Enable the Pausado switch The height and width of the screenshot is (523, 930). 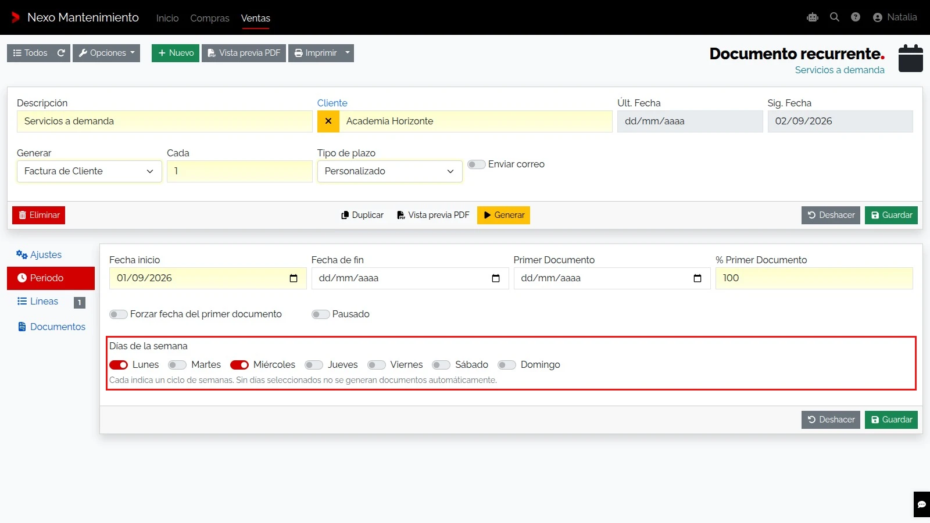pos(321,314)
